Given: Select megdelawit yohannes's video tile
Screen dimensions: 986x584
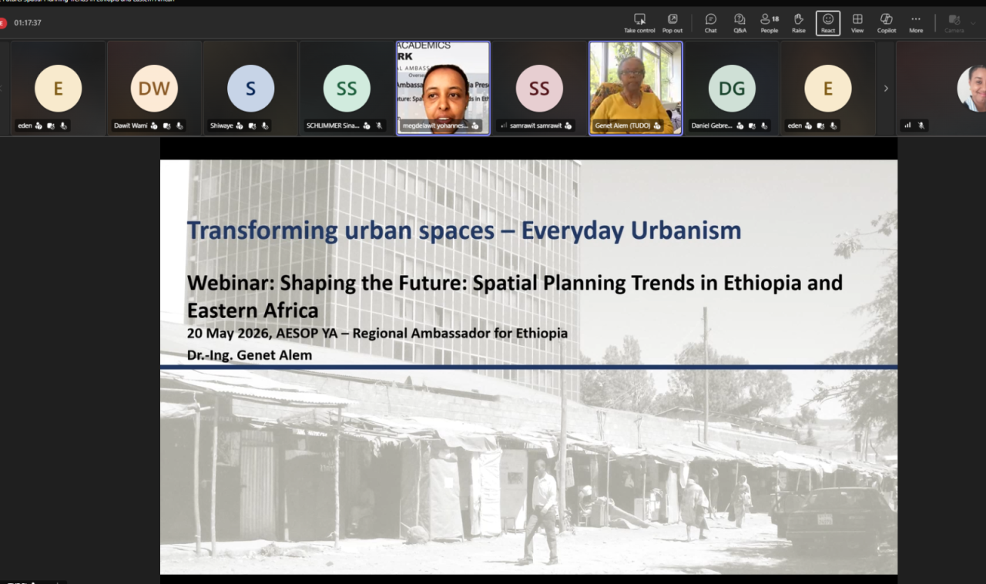Looking at the screenshot, I should (x=443, y=89).
